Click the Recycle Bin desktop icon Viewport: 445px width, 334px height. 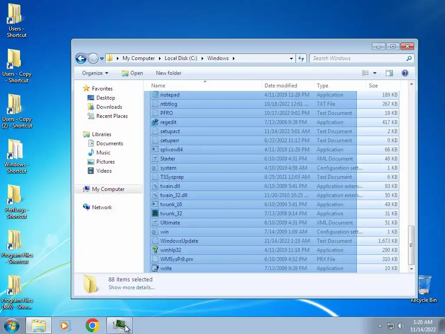[x=423, y=289]
